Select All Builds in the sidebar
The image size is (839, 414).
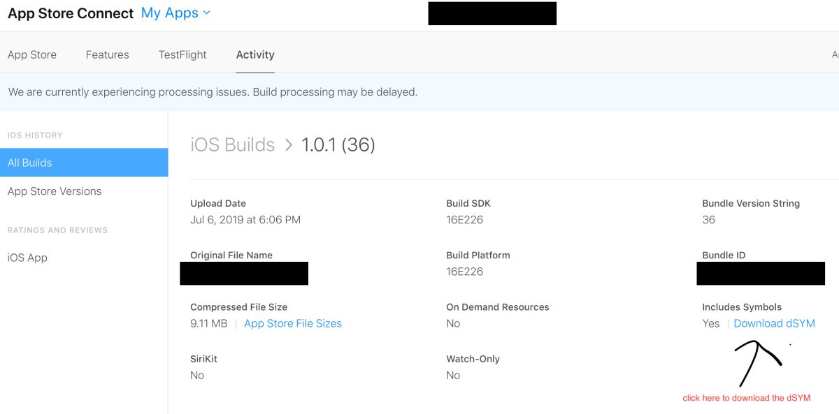[84, 163]
